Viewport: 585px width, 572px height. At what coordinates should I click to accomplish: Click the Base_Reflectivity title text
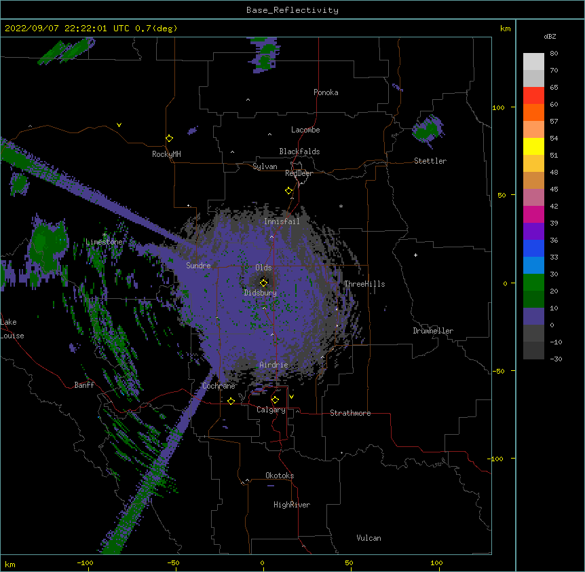pos(292,10)
